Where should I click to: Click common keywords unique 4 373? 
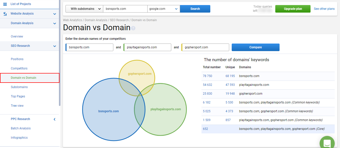coord(229,111)
